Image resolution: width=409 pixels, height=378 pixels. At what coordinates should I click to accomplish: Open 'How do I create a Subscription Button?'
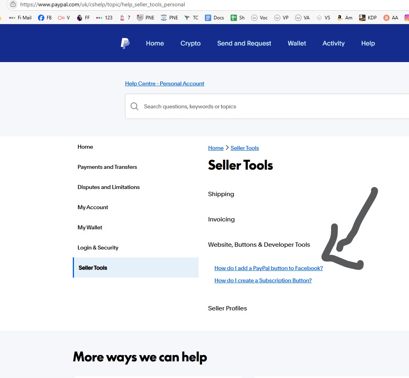click(263, 280)
